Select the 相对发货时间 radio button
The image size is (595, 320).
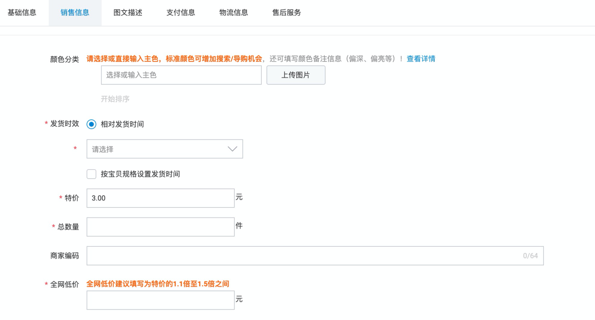(91, 124)
